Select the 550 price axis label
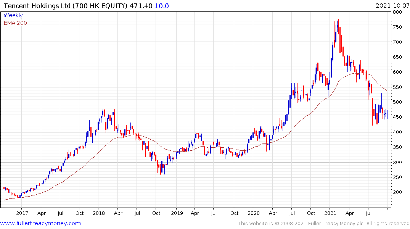The image size is (410, 229). coord(397,87)
